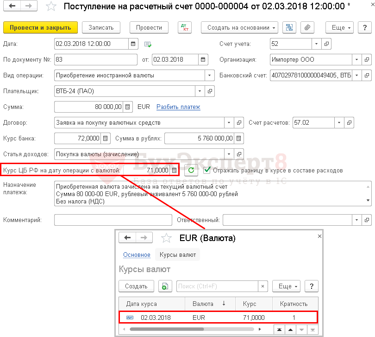Select the 02.03.2018 EUR rate row

pos(218,318)
